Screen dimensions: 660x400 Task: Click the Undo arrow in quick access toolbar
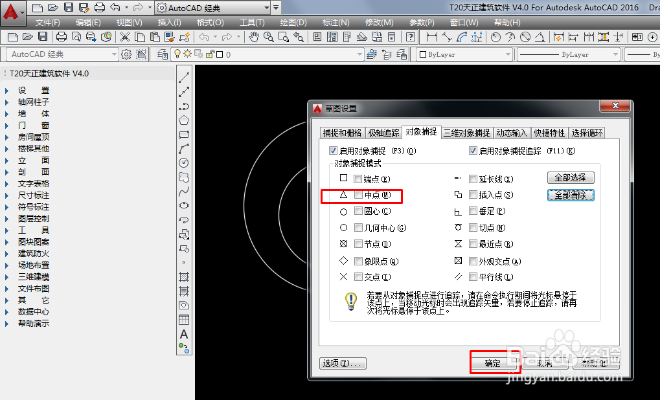pyautogui.click(x=115, y=7)
